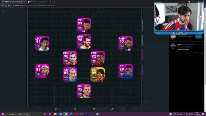The height and width of the screenshot is (116, 206).
Task: Select the GK 95 goalkeeper card
Action: pyautogui.click(x=84, y=91)
